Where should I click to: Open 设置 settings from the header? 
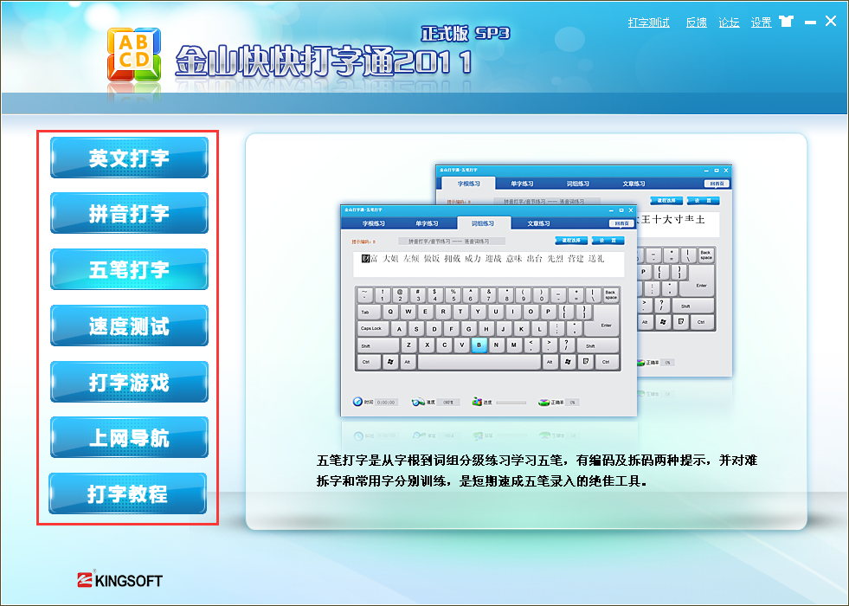coord(761,23)
